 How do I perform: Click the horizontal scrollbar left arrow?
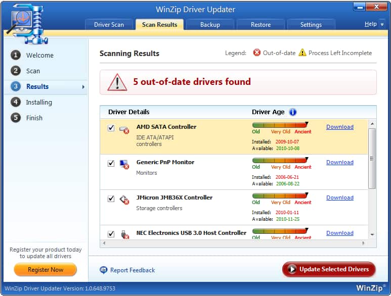click(104, 243)
